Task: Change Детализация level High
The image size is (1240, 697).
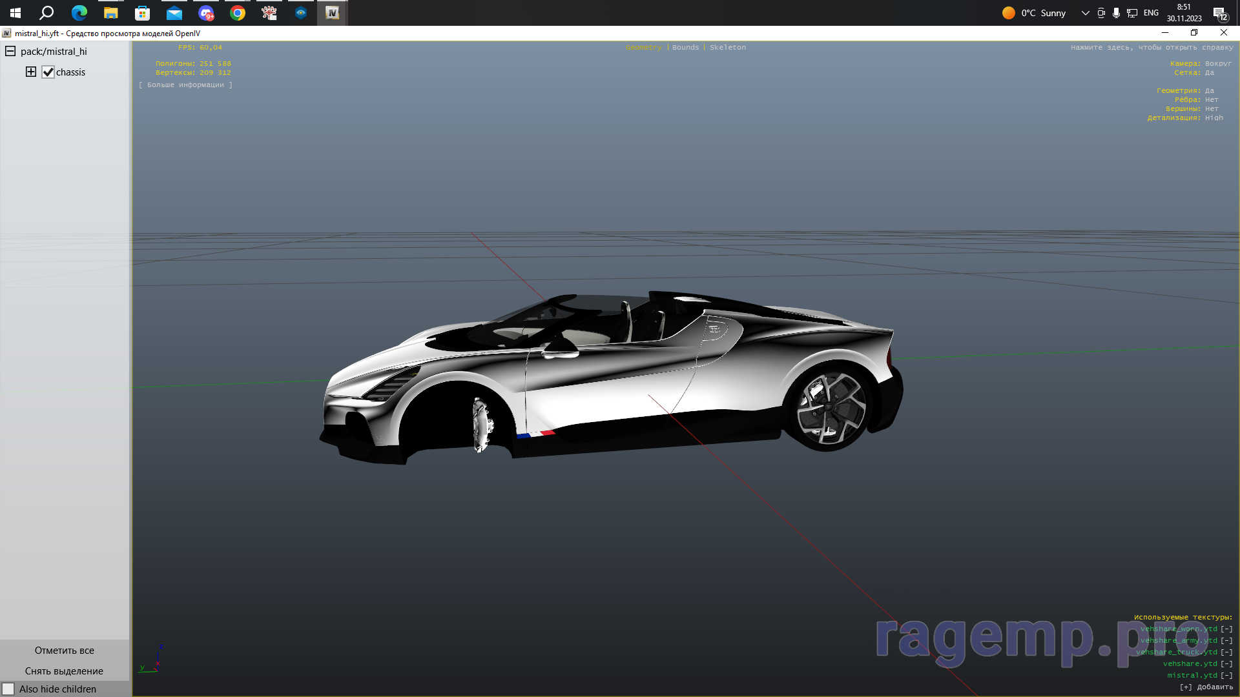Action: point(1214,118)
